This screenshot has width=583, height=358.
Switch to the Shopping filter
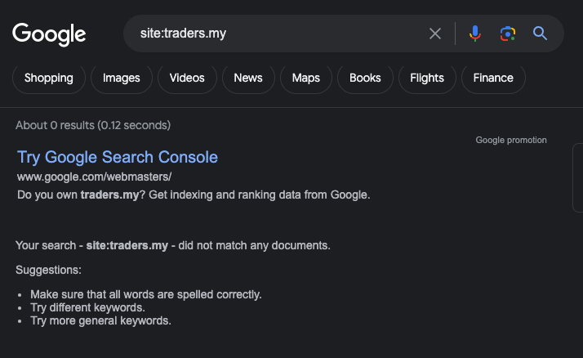pyautogui.click(x=49, y=78)
